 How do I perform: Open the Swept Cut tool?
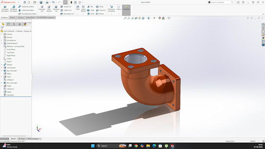click(66, 7)
